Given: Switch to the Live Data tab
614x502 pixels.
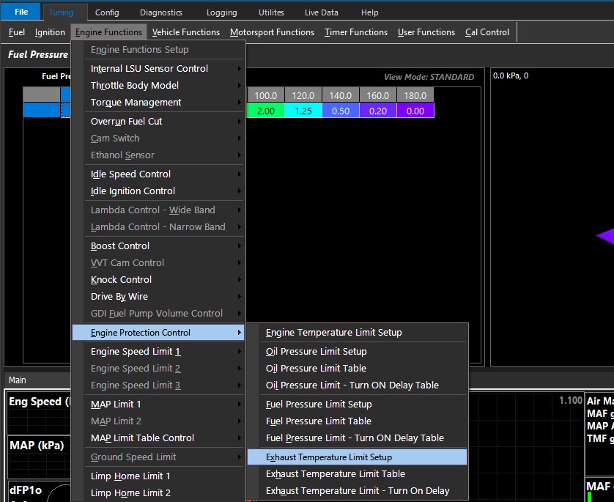Looking at the screenshot, I should tap(322, 12).
